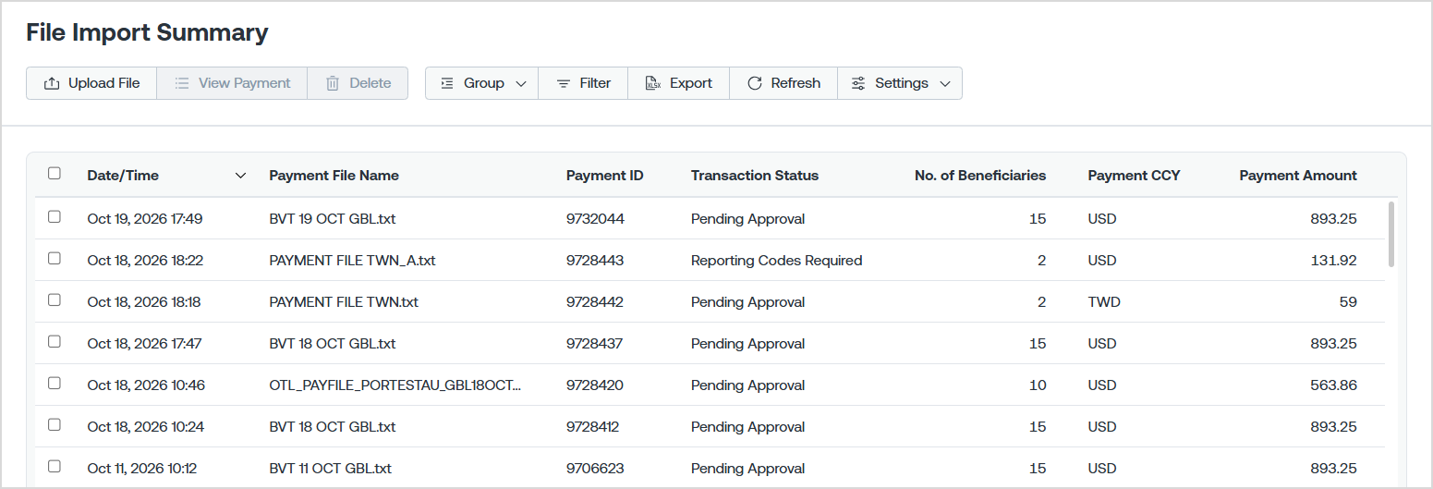This screenshot has width=1433, height=489.
Task: Click the Export XLSX file icon
Action: point(653,83)
